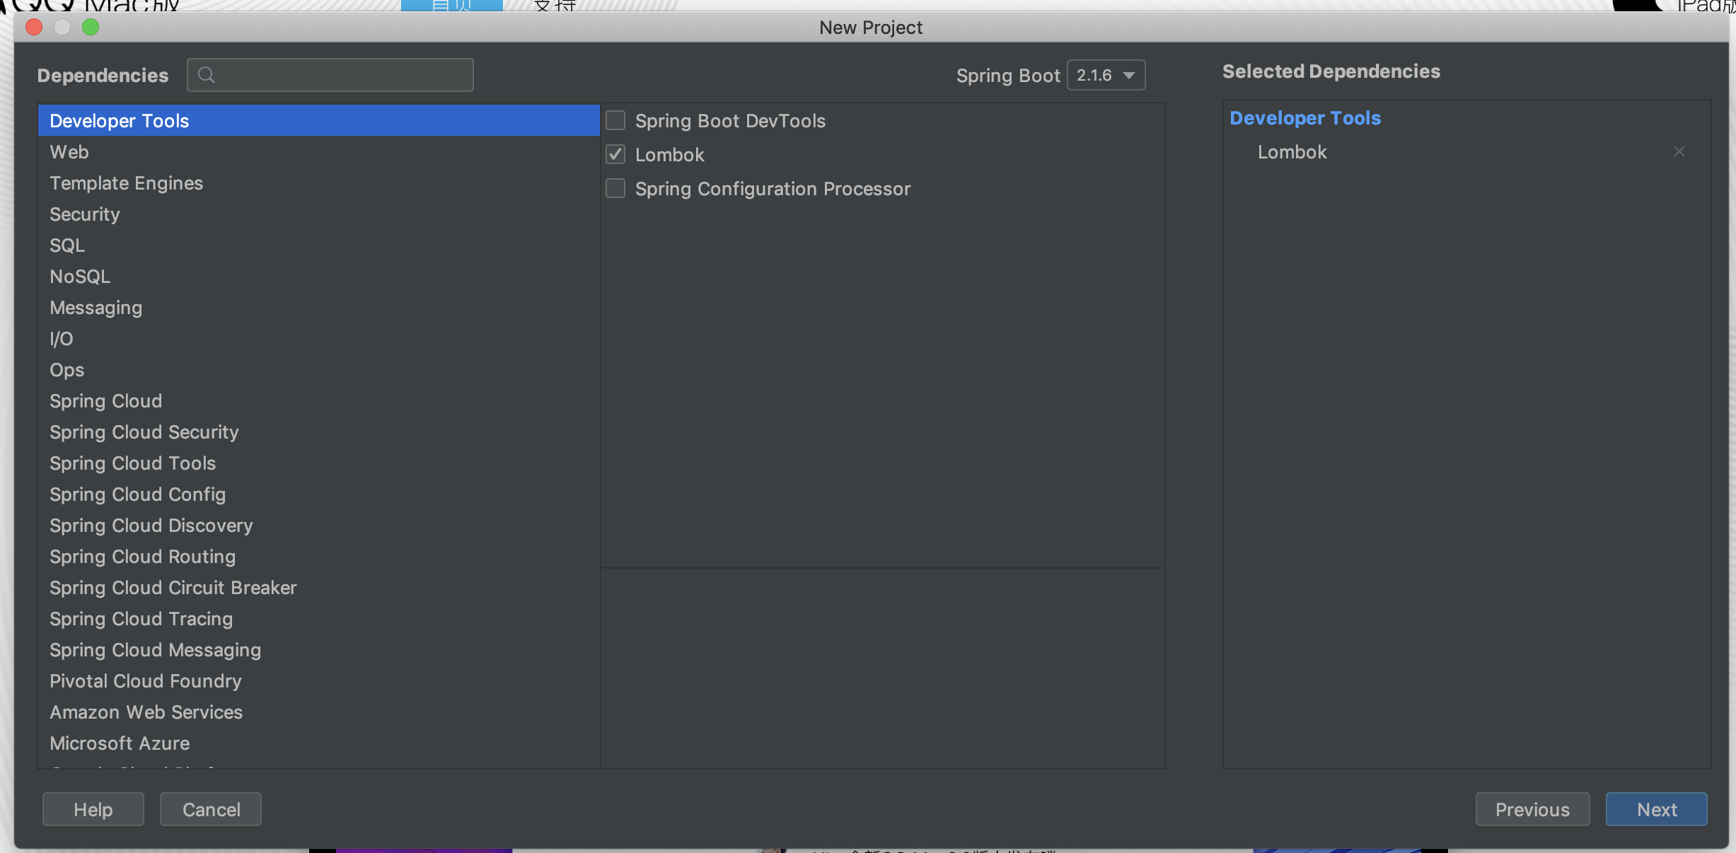
Task: Focus the Dependencies search field
Action: [330, 75]
